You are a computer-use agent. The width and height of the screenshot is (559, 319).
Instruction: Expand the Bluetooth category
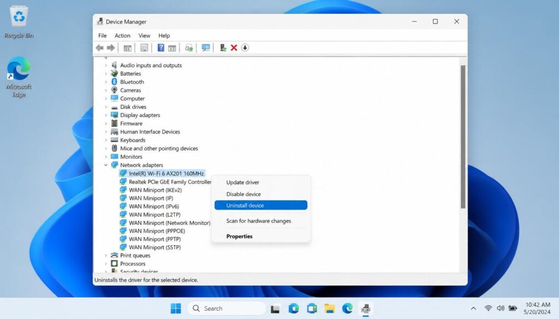pyautogui.click(x=106, y=82)
